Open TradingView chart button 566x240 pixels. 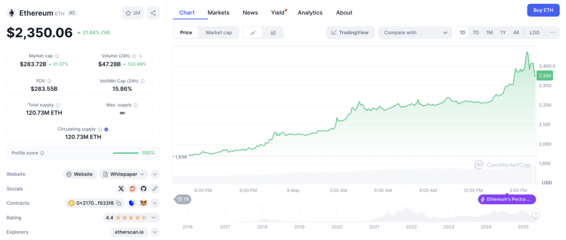pos(350,33)
